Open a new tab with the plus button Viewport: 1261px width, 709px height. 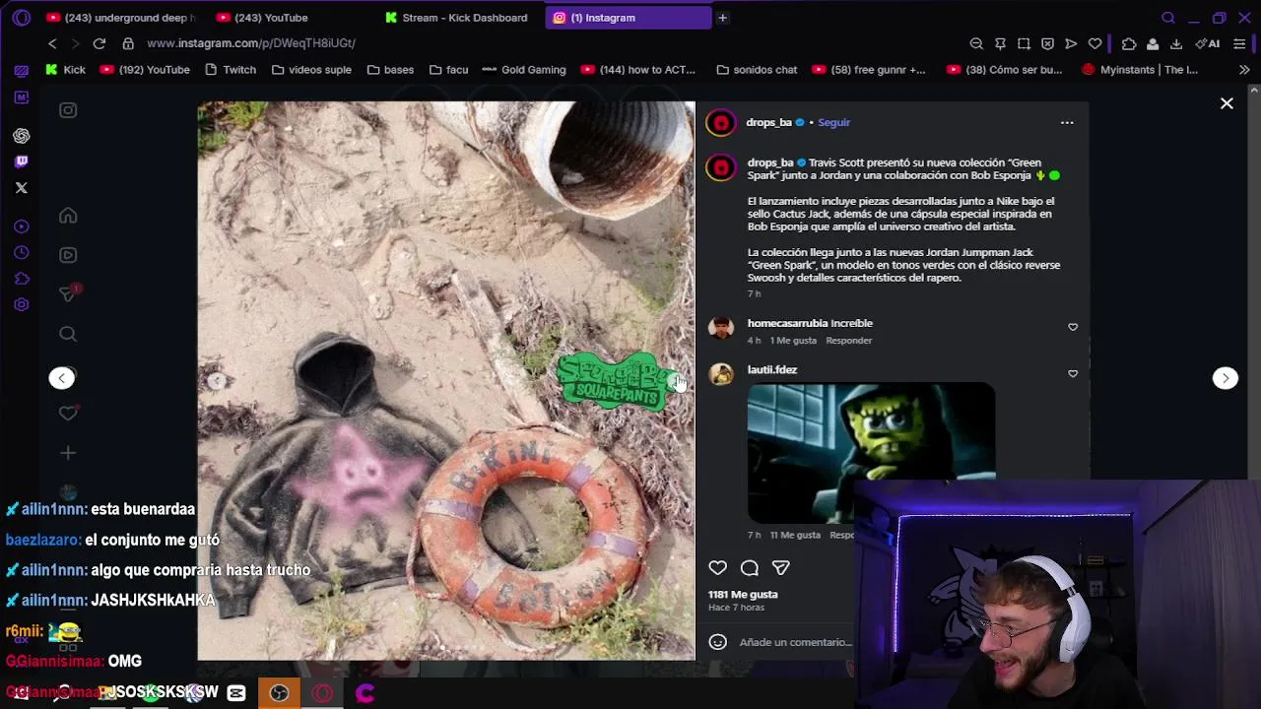722,18
